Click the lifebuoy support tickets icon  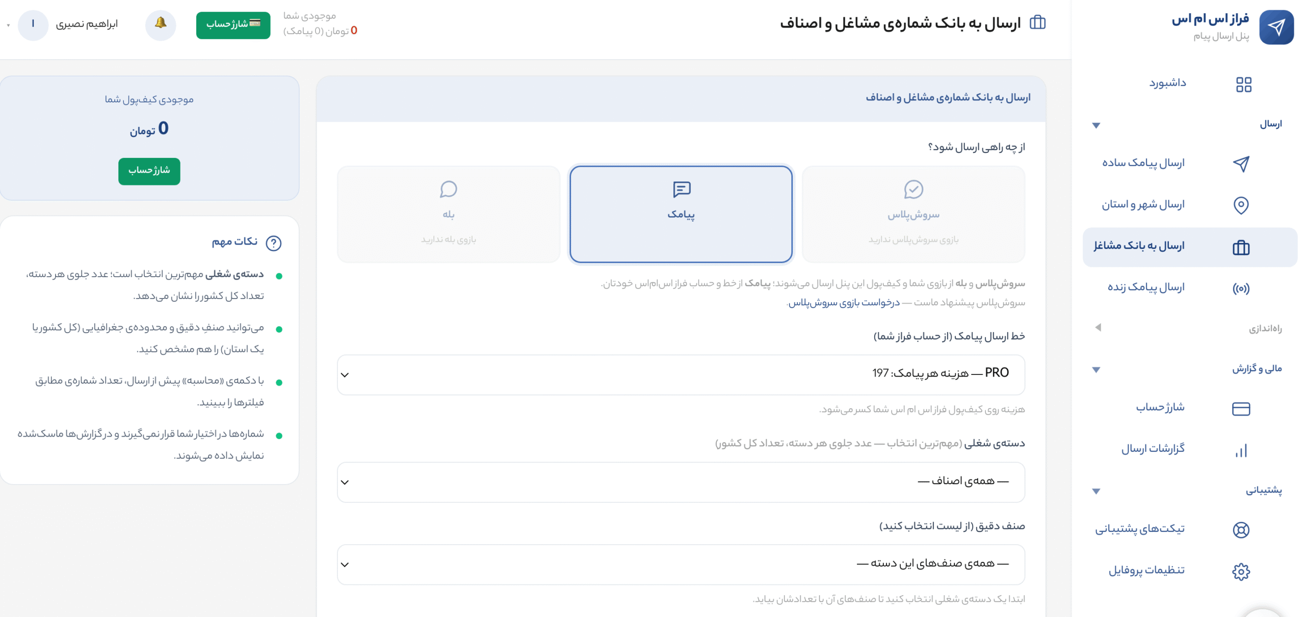(1240, 529)
